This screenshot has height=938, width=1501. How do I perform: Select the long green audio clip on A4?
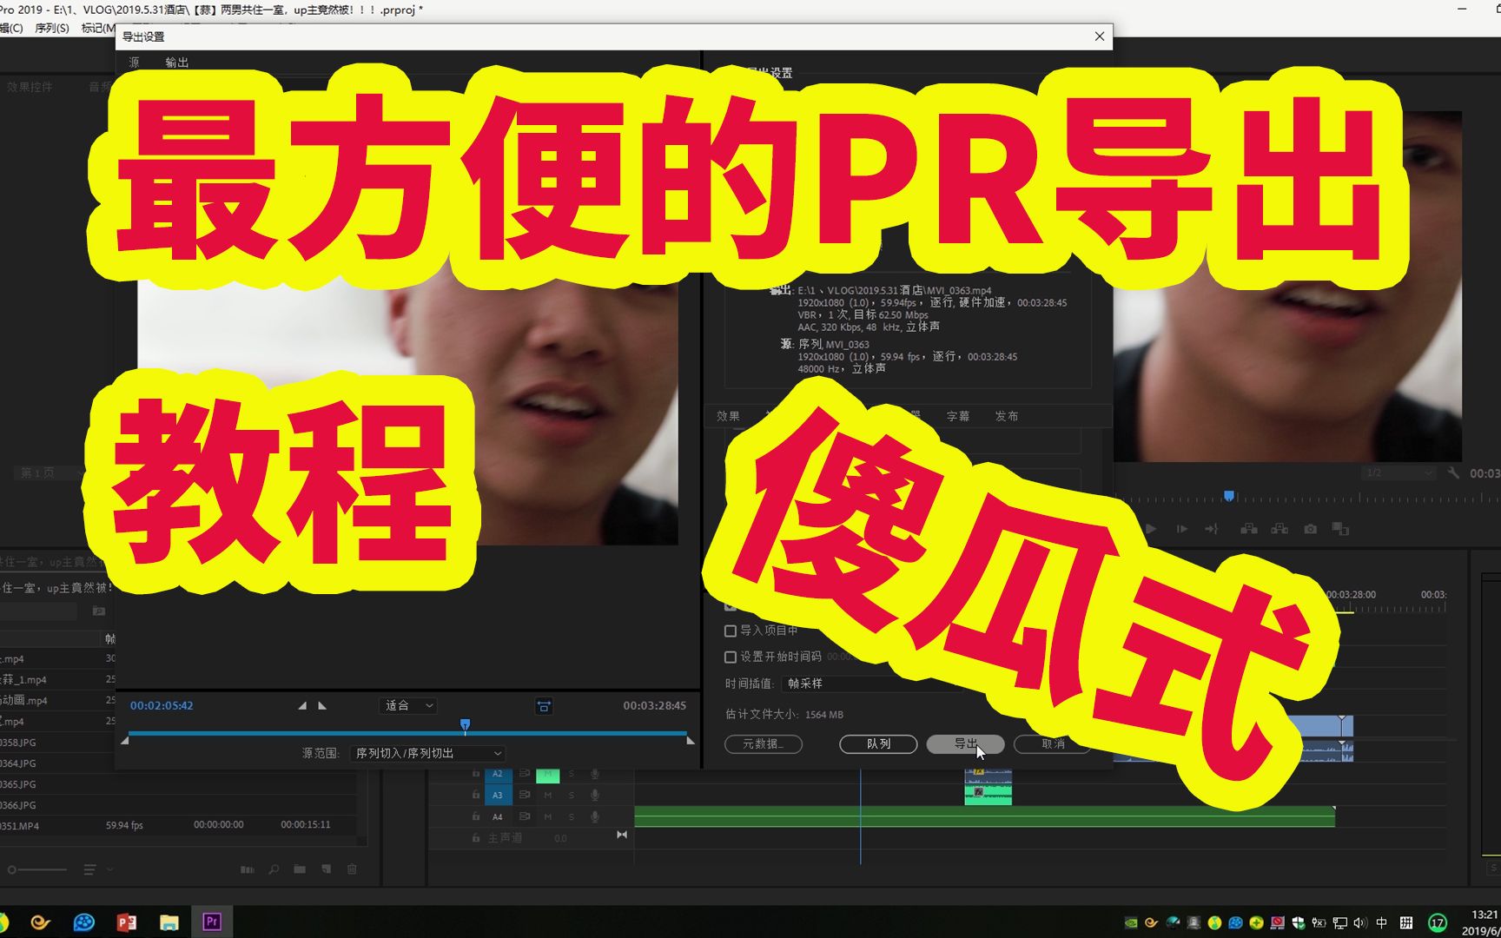point(984,816)
